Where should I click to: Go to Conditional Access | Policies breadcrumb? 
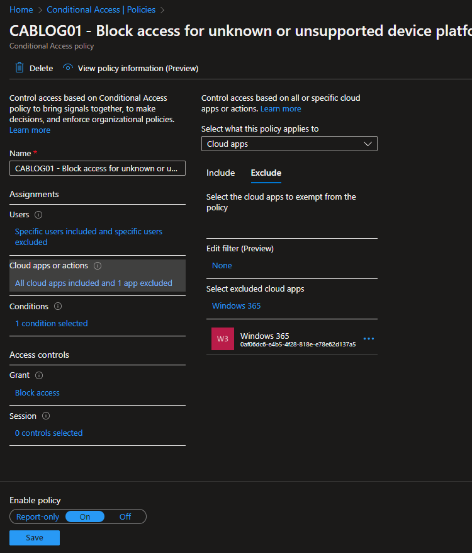coord(101,10)
